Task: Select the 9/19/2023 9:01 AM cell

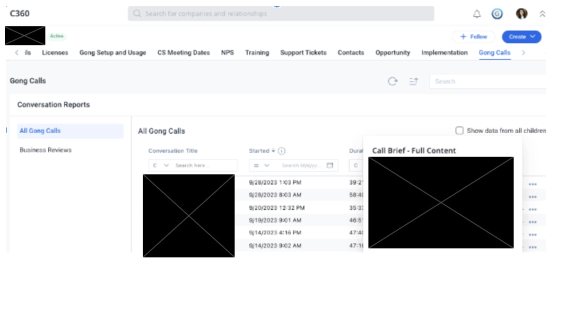Action: (275, 220)
